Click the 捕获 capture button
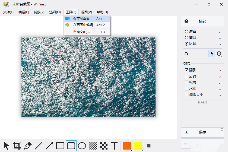The height and width of the screenshot is (152, 228). [202, 21]
